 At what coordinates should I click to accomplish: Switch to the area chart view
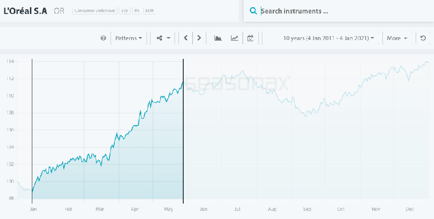(x=218, y=38)
